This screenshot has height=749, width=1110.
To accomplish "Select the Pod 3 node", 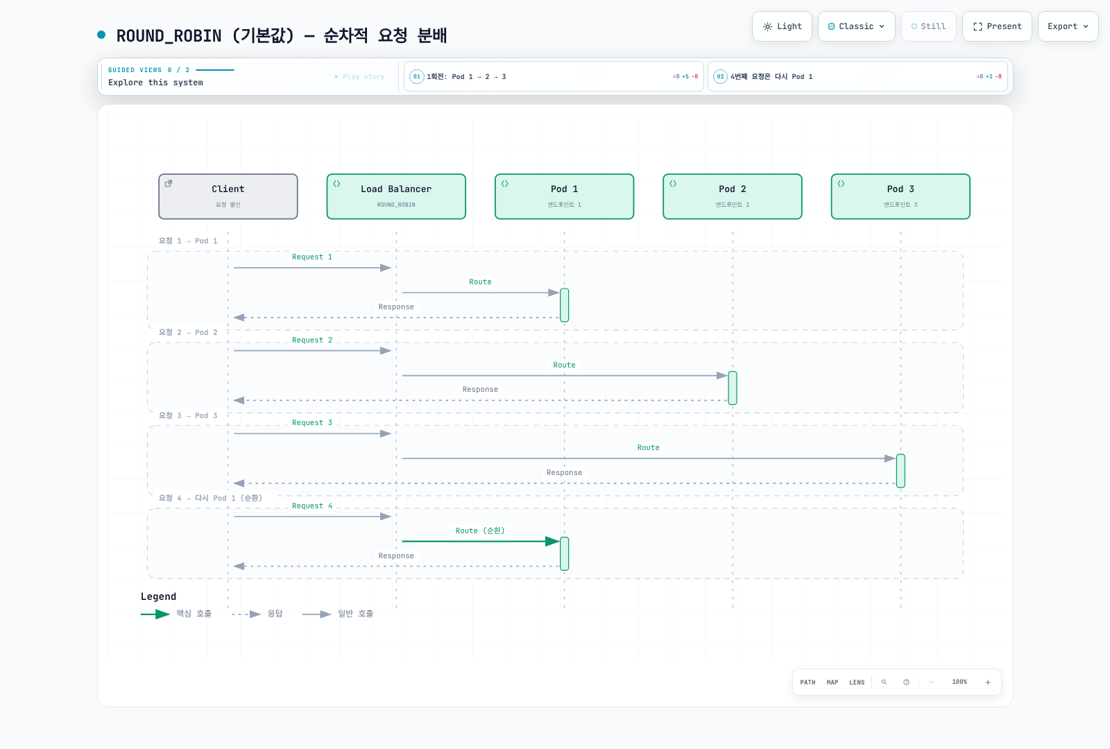I will pos(900,196).
